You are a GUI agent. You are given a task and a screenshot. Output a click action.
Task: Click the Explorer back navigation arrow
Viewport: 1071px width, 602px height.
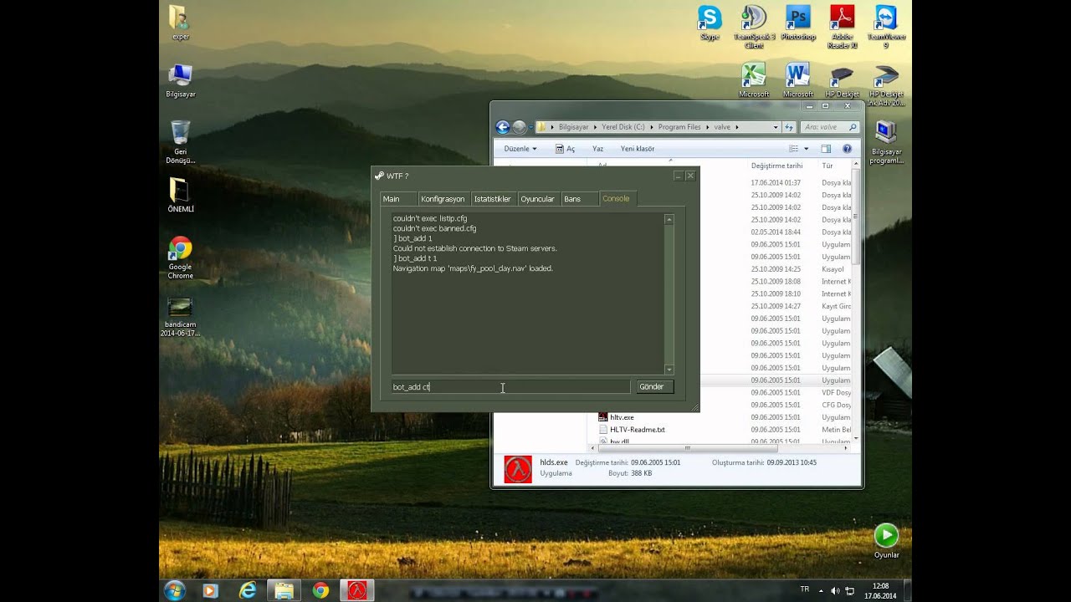pos(503,127)
